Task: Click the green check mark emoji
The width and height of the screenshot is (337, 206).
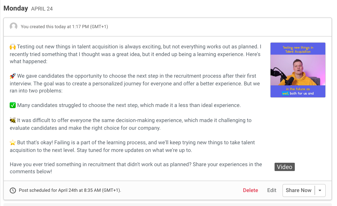Action: (x=13, y=105)
